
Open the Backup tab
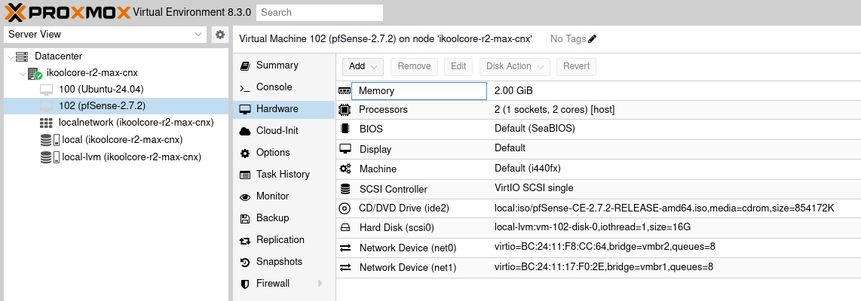284,218
